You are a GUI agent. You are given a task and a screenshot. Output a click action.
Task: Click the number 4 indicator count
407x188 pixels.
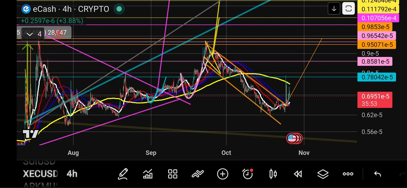40,34
